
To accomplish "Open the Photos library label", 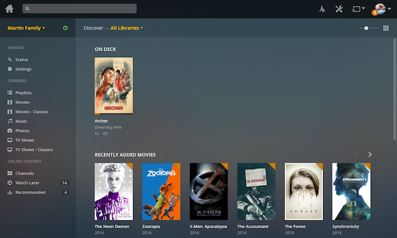I will click(22, 130).
